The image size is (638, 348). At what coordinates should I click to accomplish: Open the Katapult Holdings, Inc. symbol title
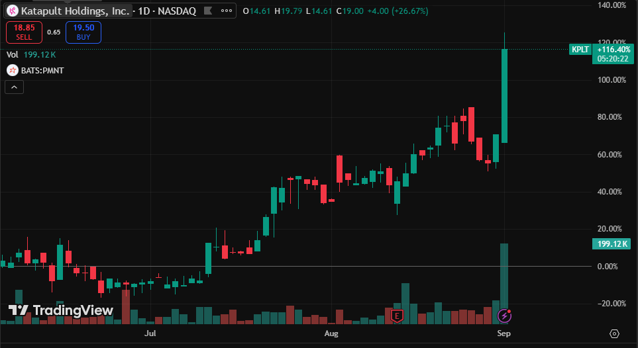pos(76,11)
